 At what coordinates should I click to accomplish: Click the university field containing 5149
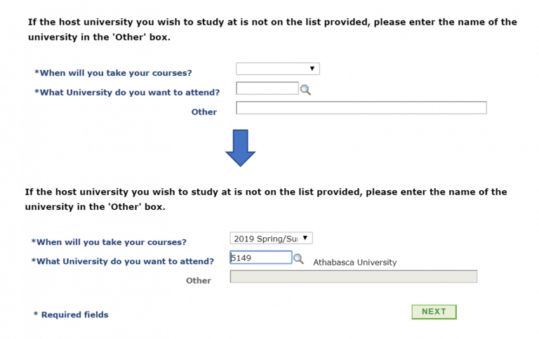pyautogui.click(x=260, y=258)
